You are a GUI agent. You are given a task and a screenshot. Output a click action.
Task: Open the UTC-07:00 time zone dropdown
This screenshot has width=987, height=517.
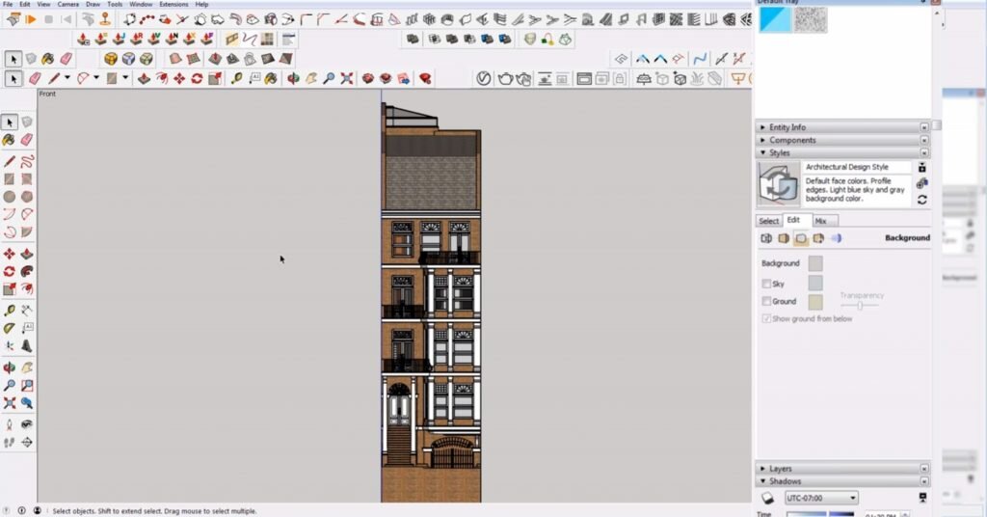coord(821,498)
